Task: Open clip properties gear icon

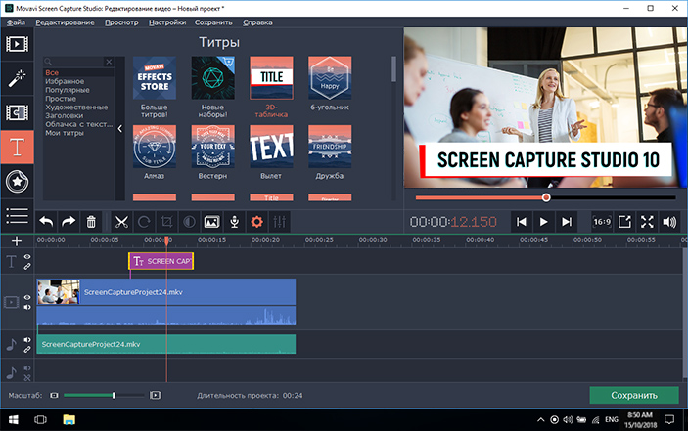Action: pos(257,222)
